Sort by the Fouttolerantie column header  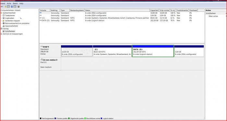tap(182, 10)
